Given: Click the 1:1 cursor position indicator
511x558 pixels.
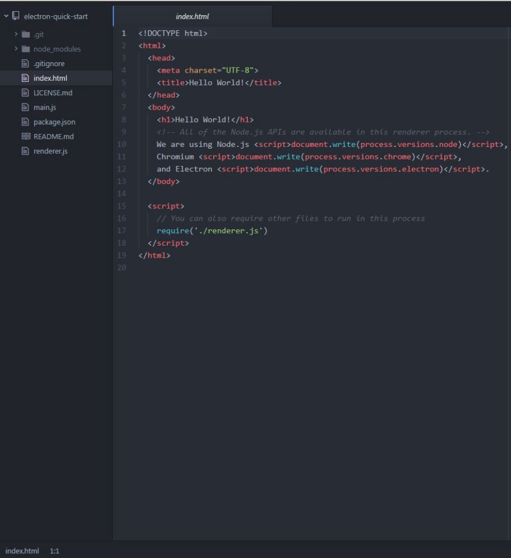Looking at the screenshot, I should click(54, 551).
